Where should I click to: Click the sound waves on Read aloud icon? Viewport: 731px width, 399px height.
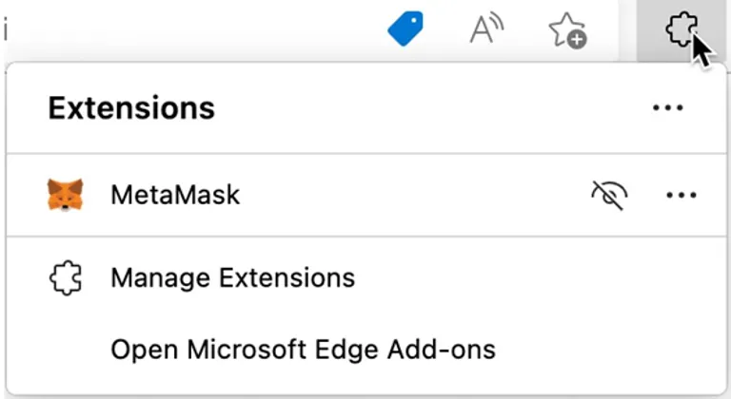497,24
